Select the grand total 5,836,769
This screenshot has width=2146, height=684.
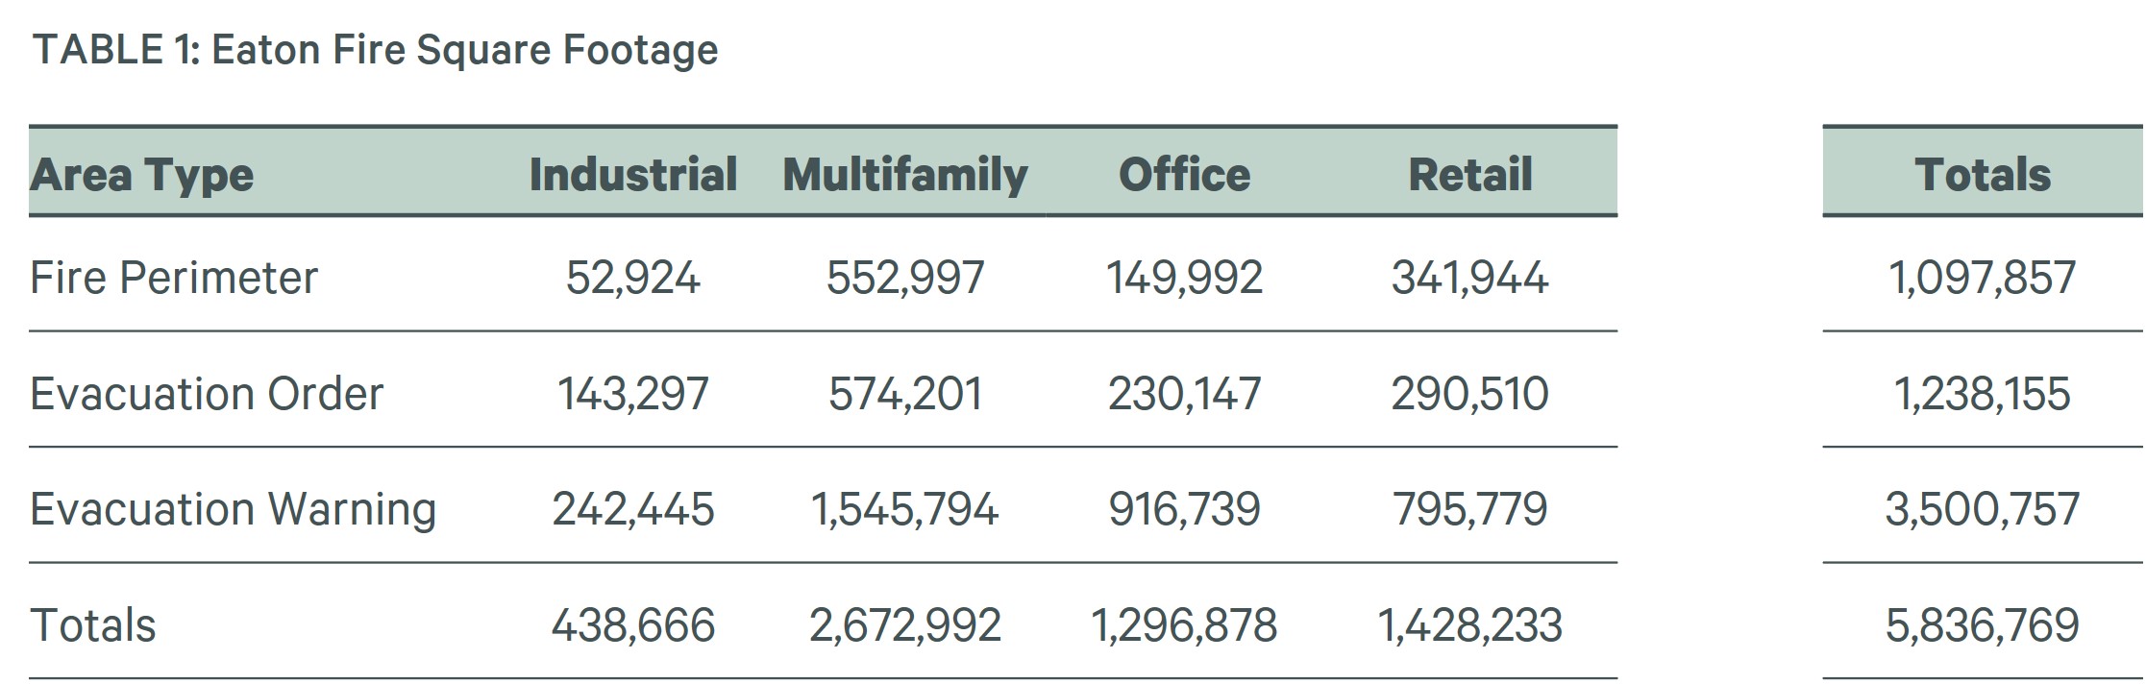(x=1983, y=625)
